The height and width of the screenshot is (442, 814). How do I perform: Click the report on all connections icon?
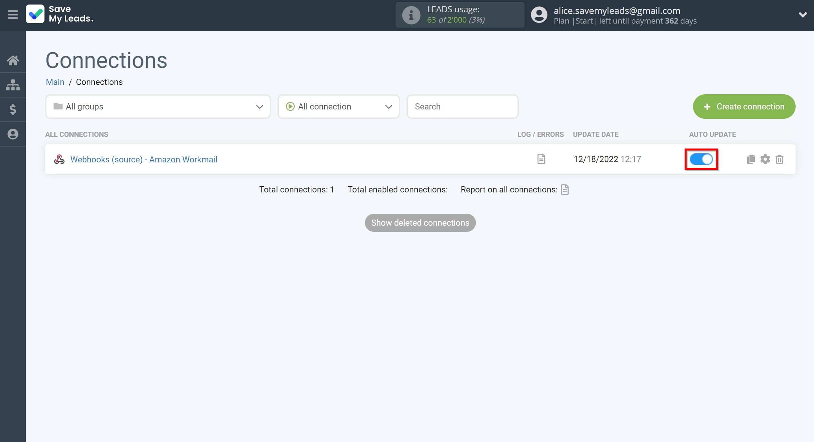566,190
